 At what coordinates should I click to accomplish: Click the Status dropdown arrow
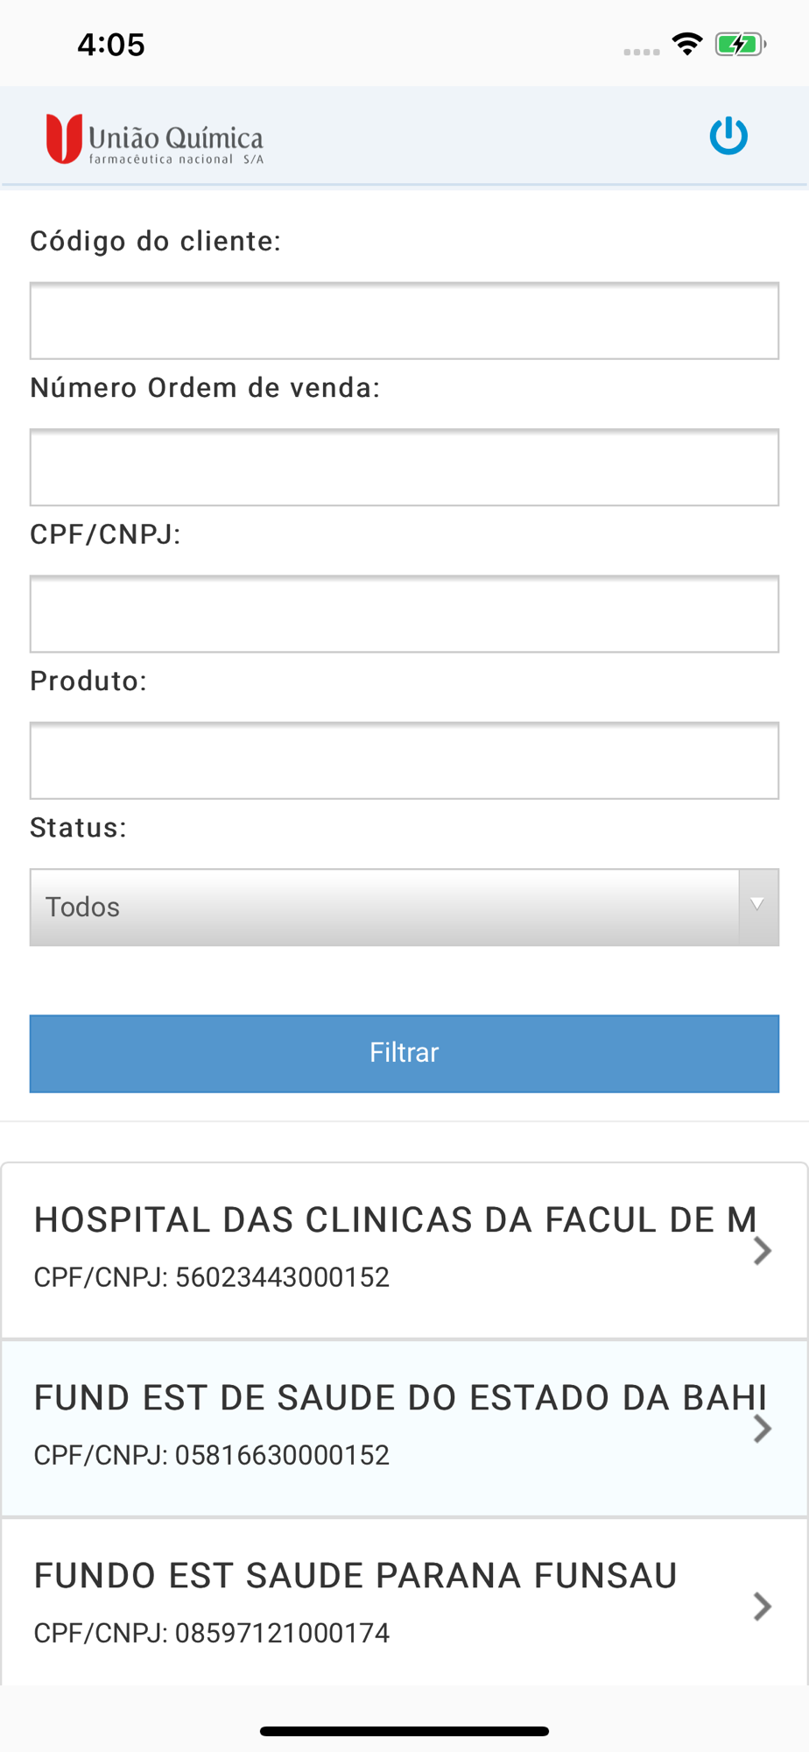point(757,906)
